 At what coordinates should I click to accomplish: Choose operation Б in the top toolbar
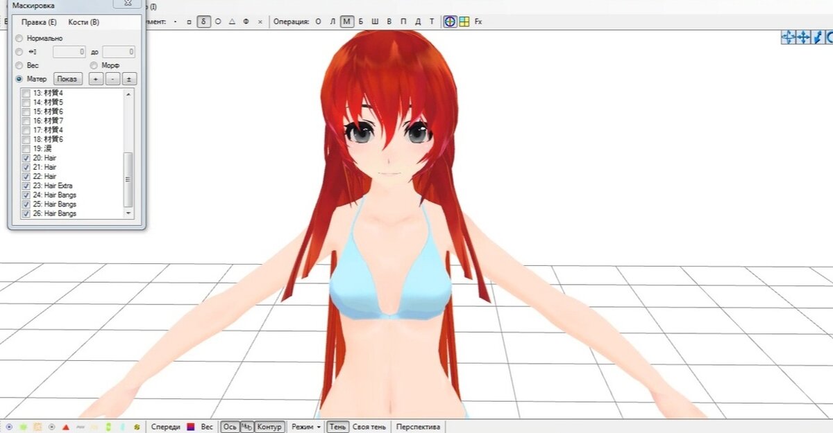click(361, 21)
